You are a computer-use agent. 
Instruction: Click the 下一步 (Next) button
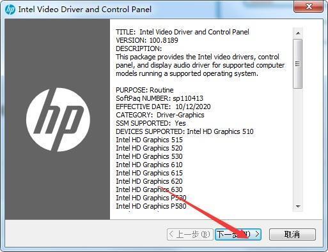click(x=238, y=234)
